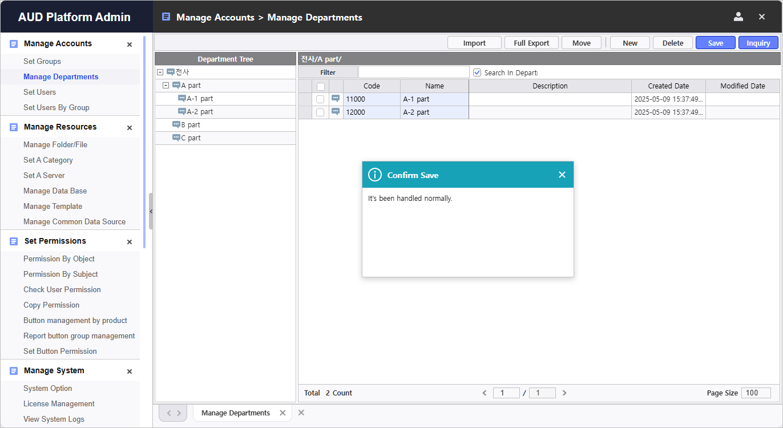Collapse the Set Permissions menu section

tap(130, 242)
